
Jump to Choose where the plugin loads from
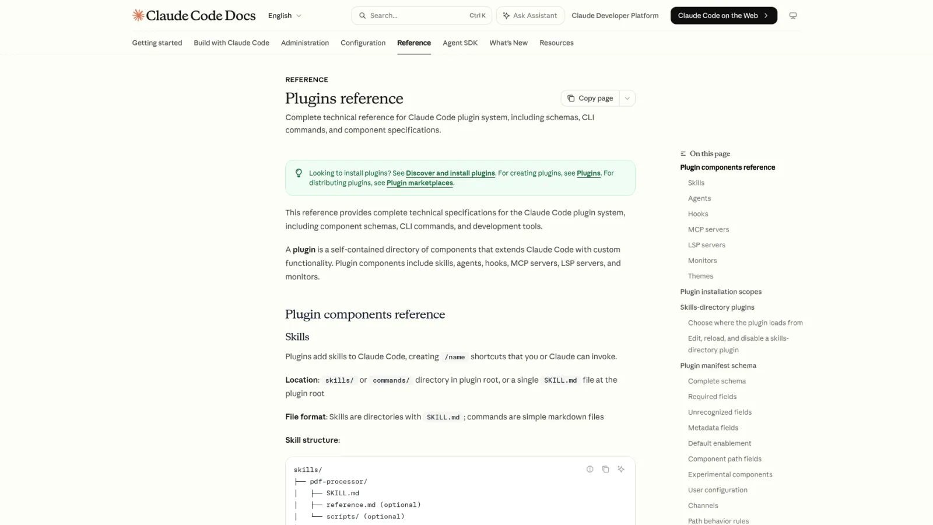[x=745, y=323]
